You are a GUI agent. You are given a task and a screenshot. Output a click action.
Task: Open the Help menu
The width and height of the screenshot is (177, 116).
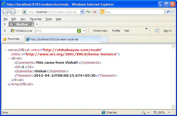coord(59,19)
